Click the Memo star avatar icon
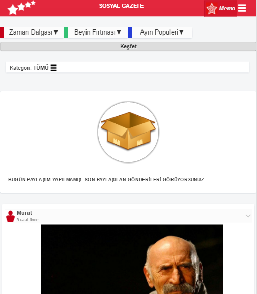The height and width of the screenshot is (294, 257). coord(212,9)
